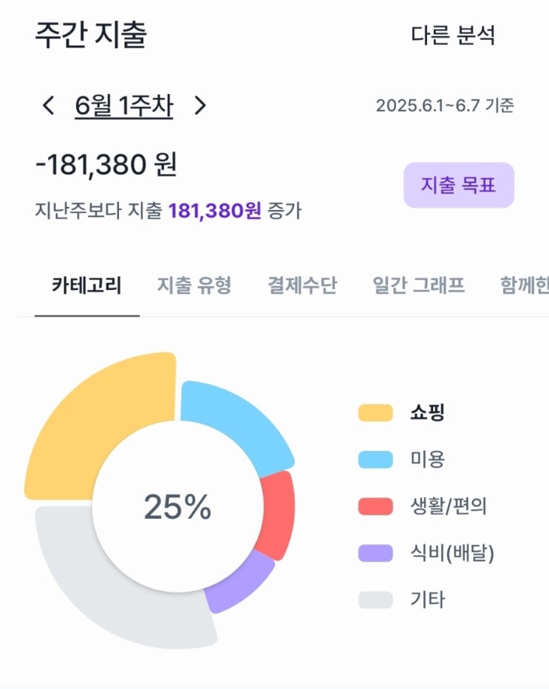Switch to the 결제수단 tab
Screen dimensions: 549x689
(x=302, y=285)
